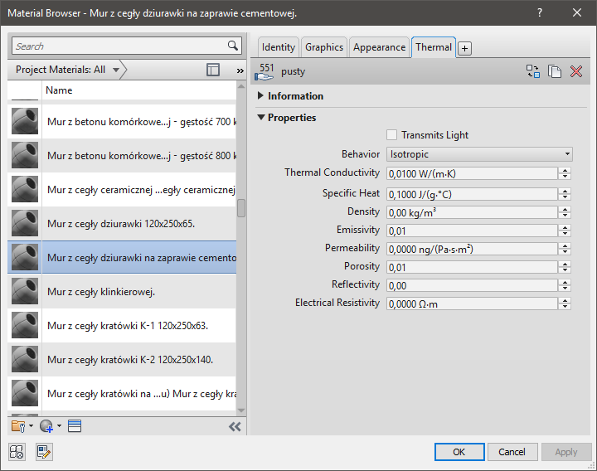Select Mur z betonu komórkowe gęstość 700
The width and height of the screenshot is (597, 471).
[x=122, y=121]
